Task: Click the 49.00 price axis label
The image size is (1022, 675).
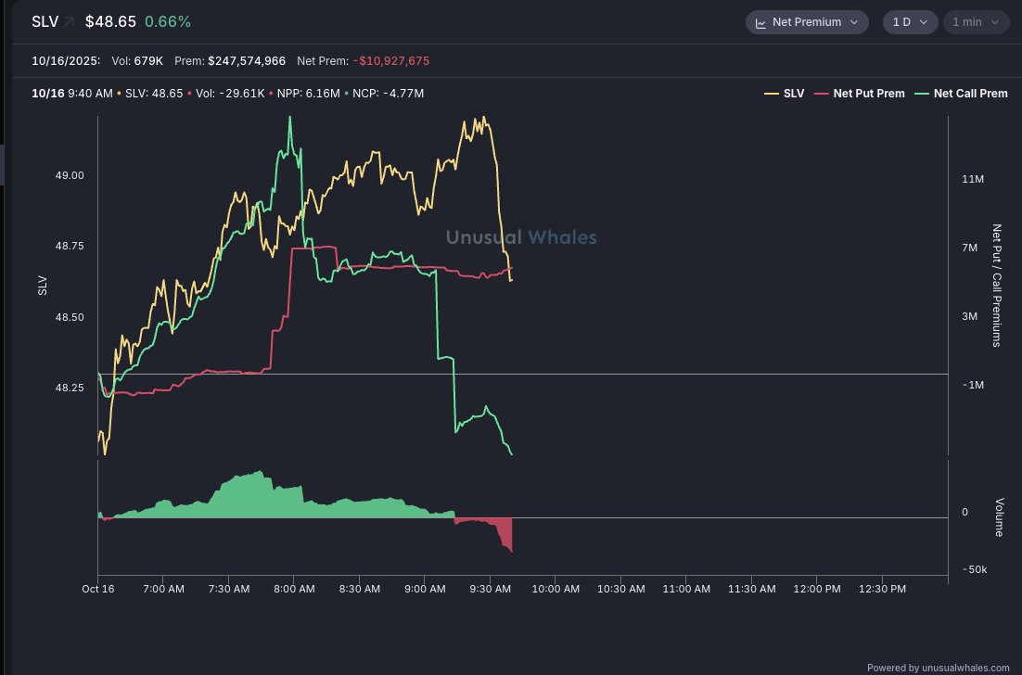Action: (70, 175)
